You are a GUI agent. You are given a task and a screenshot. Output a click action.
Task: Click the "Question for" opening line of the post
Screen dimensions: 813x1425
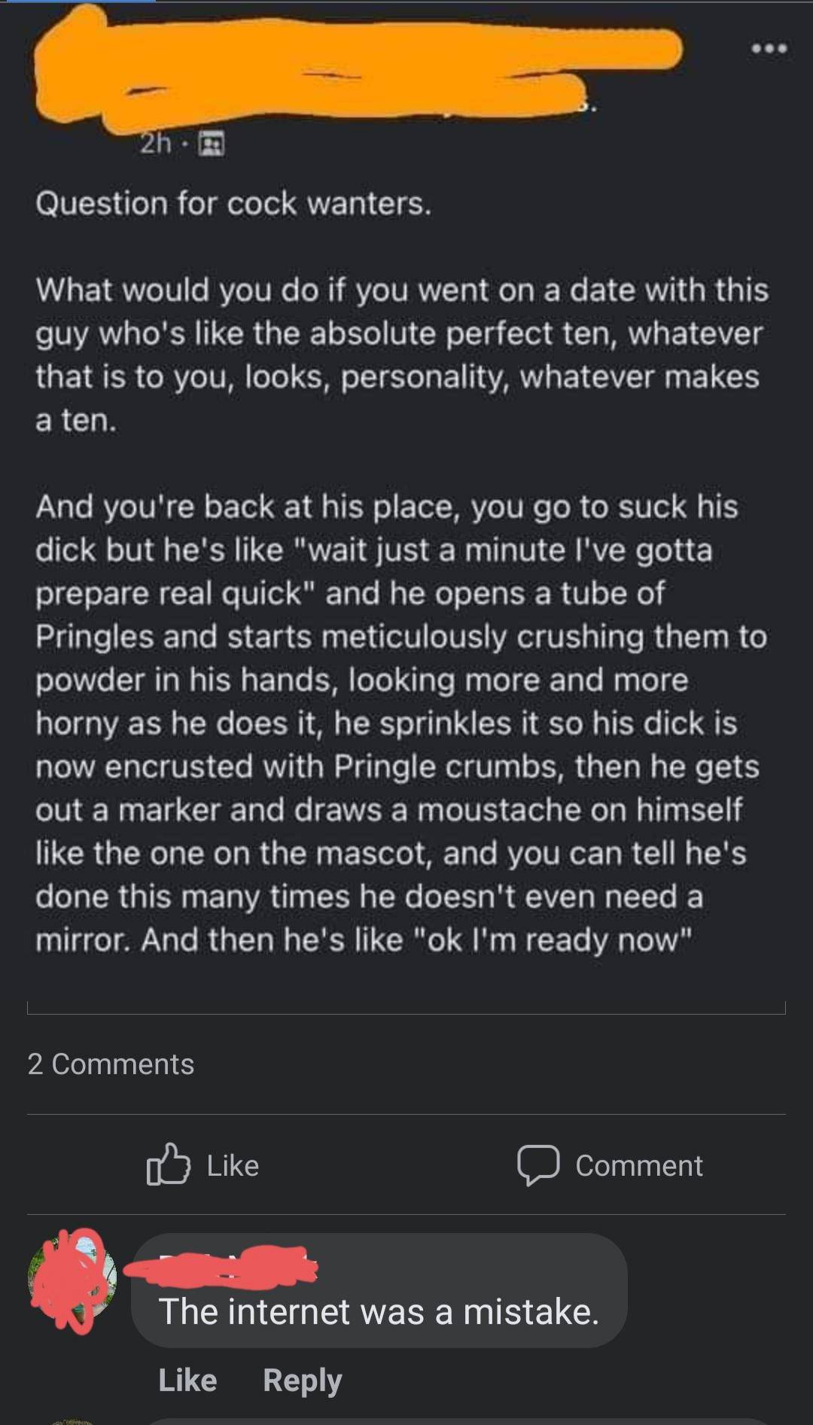pyautogui.click(x=234, y=203)
